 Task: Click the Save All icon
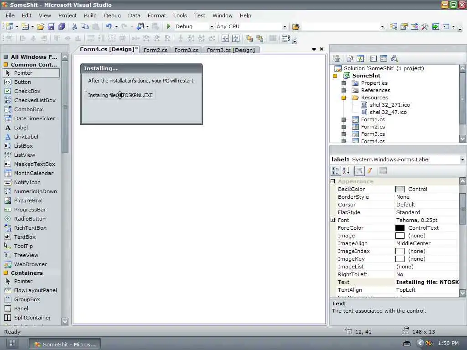(x=62, y=26)
